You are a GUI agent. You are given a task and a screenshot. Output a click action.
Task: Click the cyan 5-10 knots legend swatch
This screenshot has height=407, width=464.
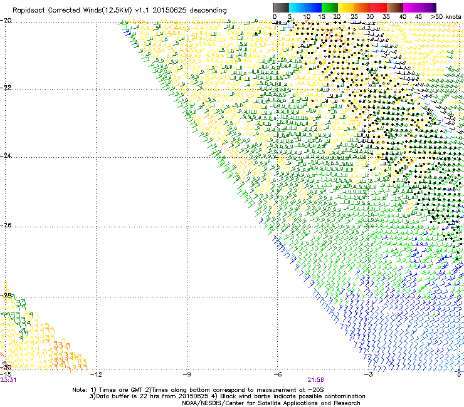click(297, 8)
